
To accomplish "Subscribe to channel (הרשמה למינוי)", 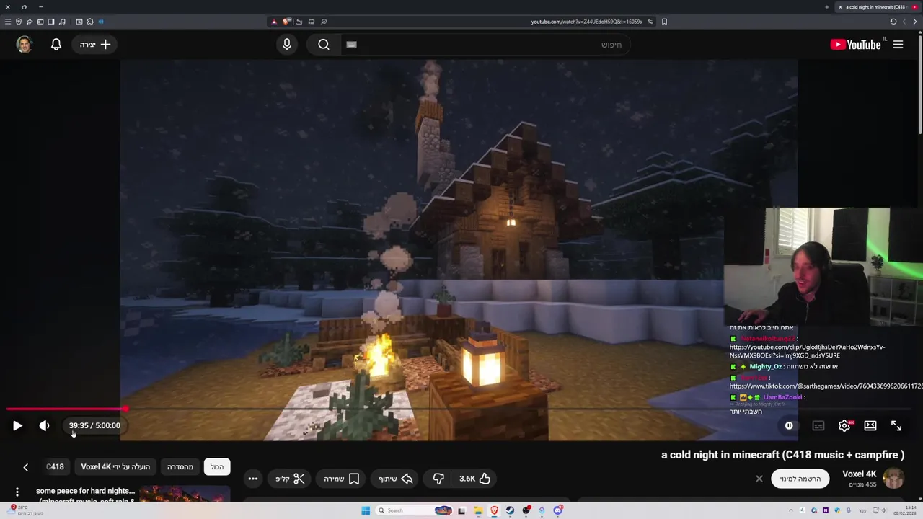I will pyautogui.click(x=800, y=479).
